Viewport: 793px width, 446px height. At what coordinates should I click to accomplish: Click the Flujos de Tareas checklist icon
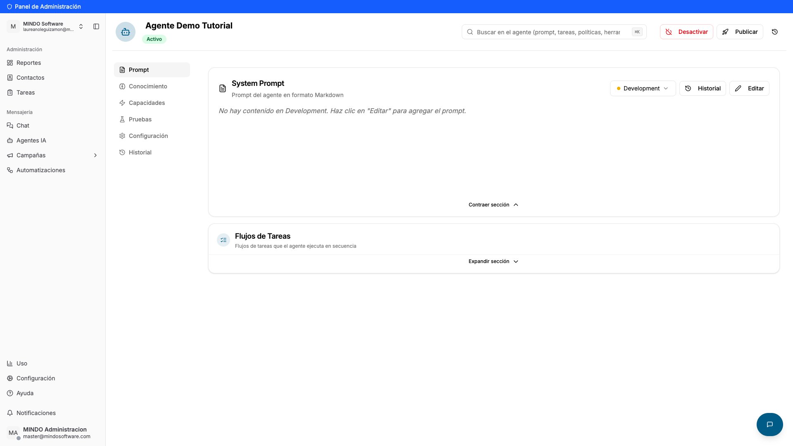click(x=223, y=240)
